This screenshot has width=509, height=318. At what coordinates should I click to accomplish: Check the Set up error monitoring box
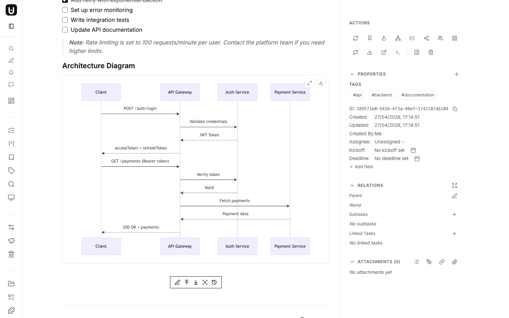(65, 10)
